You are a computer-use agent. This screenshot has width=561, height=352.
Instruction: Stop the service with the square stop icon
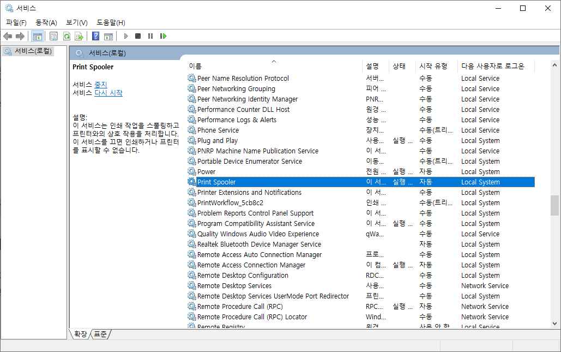coord(137,36)
